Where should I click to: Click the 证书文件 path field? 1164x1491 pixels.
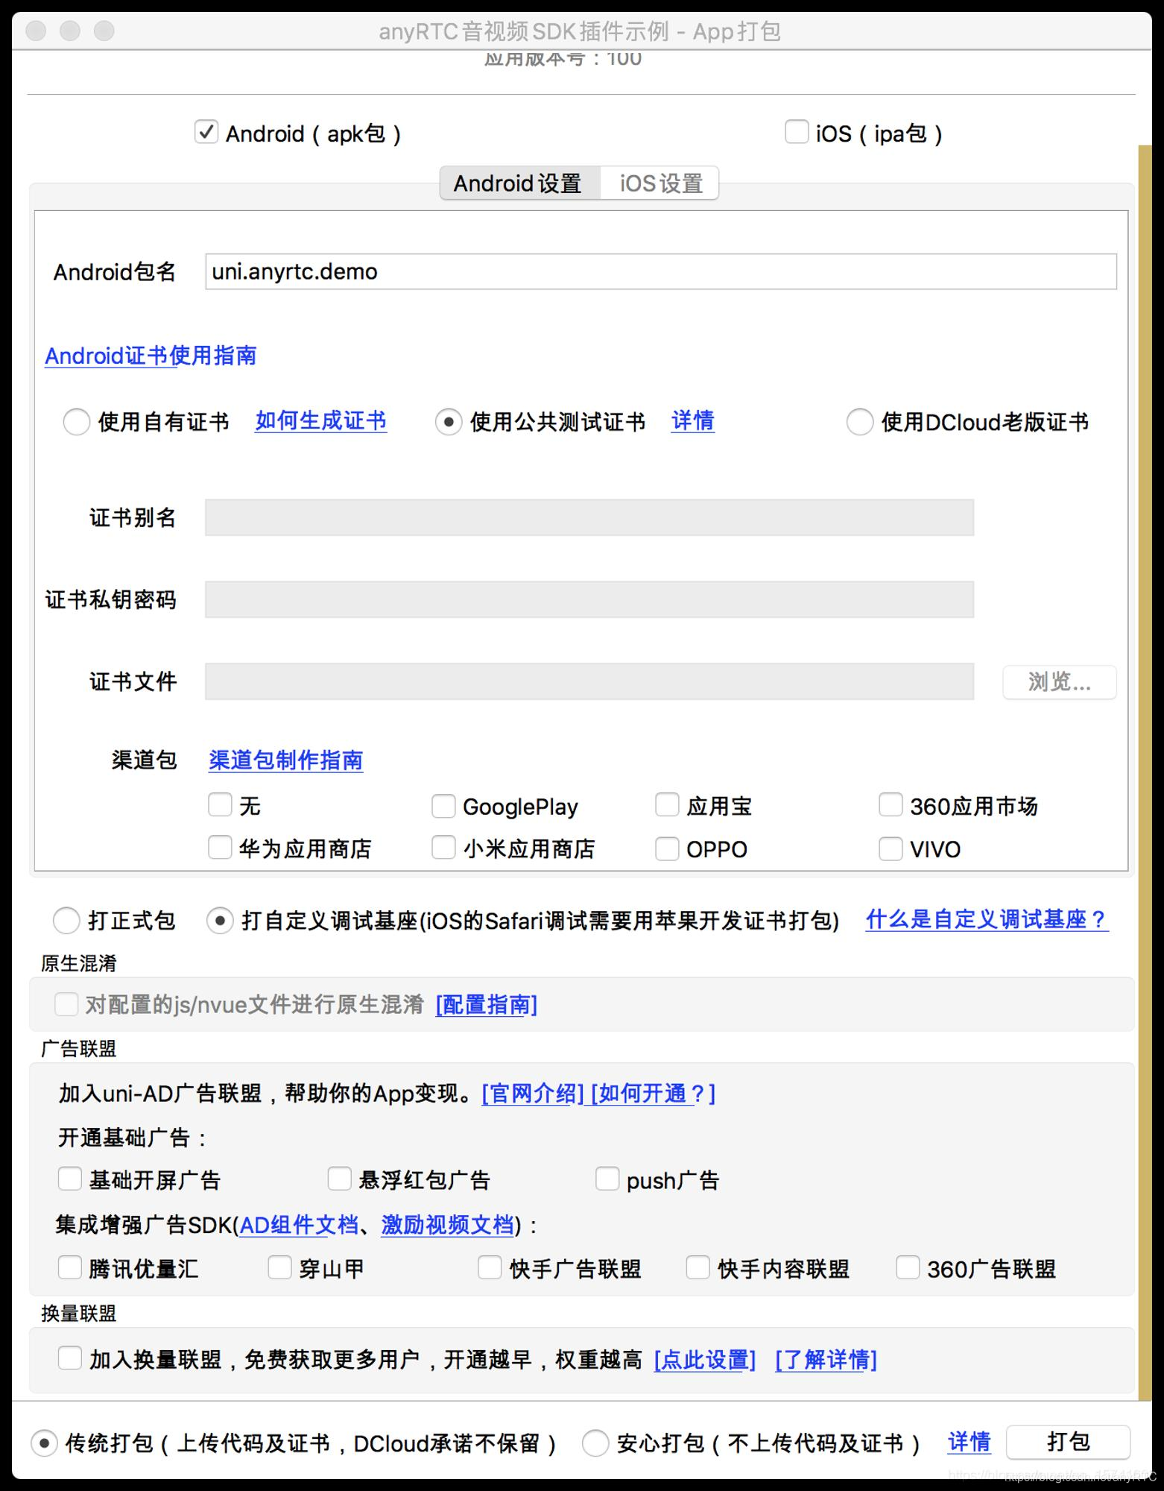[589, 681]
